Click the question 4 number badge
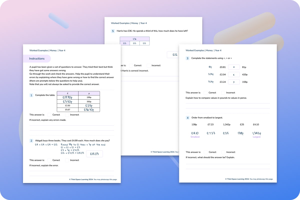Viewport: 300px width, 200px height. [187, 118]
